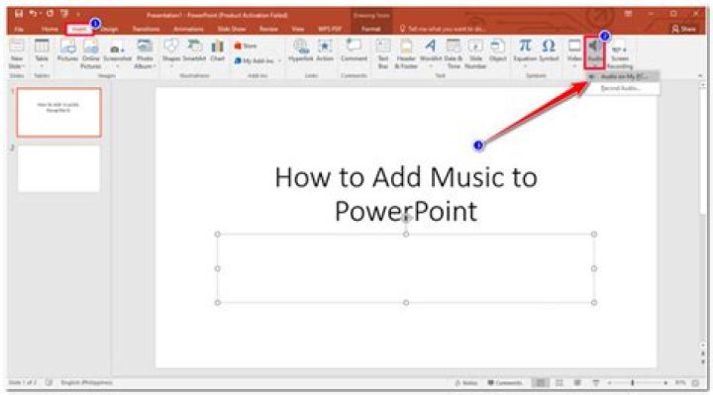Click inside the empty subtitle placeholder
The image size is (713, 395).
tap(406, 268)
